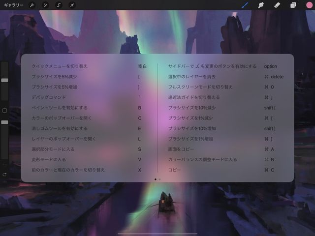Select the Paint brush tool
Viewport: 315px width, 236px height.
click(x=245, y=5)
